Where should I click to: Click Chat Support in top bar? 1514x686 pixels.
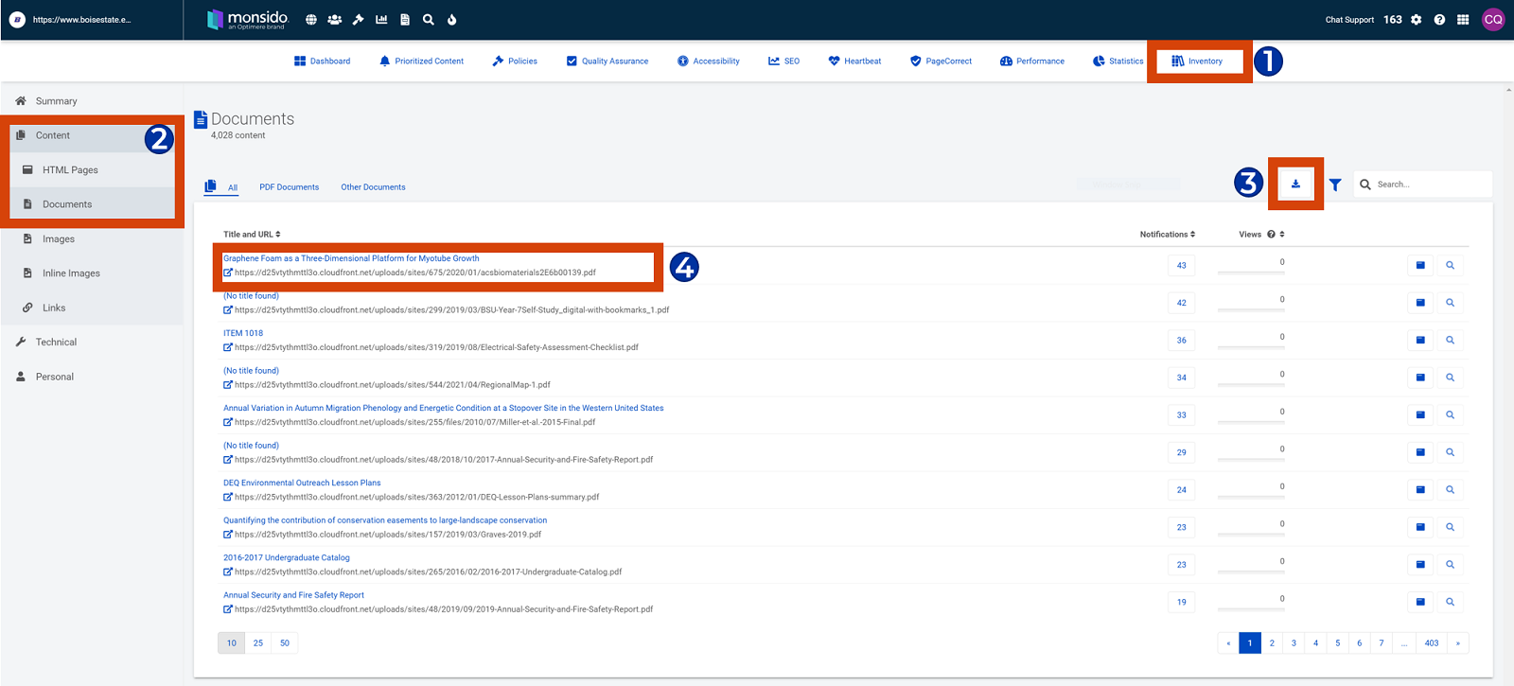click(x=1349, y=20)
